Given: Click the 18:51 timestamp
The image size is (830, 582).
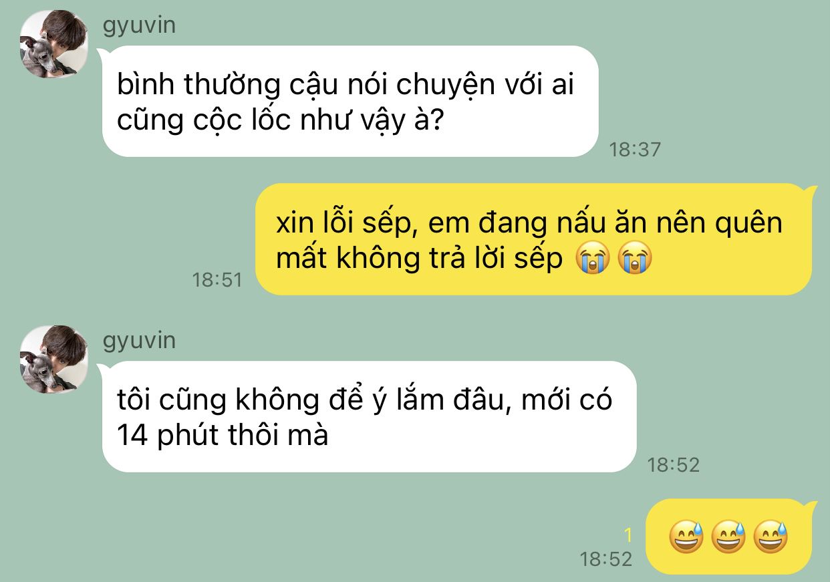Looking at the screenshot, I should 217,279.
